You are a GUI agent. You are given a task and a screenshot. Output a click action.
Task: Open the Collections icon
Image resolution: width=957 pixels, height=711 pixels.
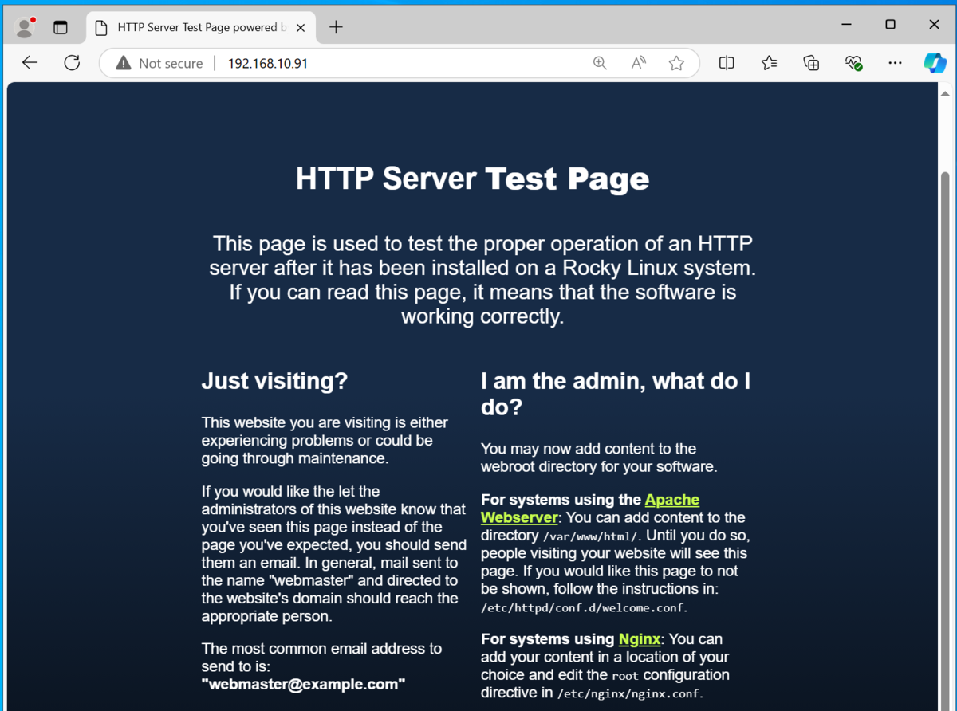pos(811,63)
